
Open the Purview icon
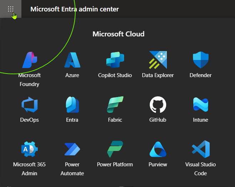(158, 149)
